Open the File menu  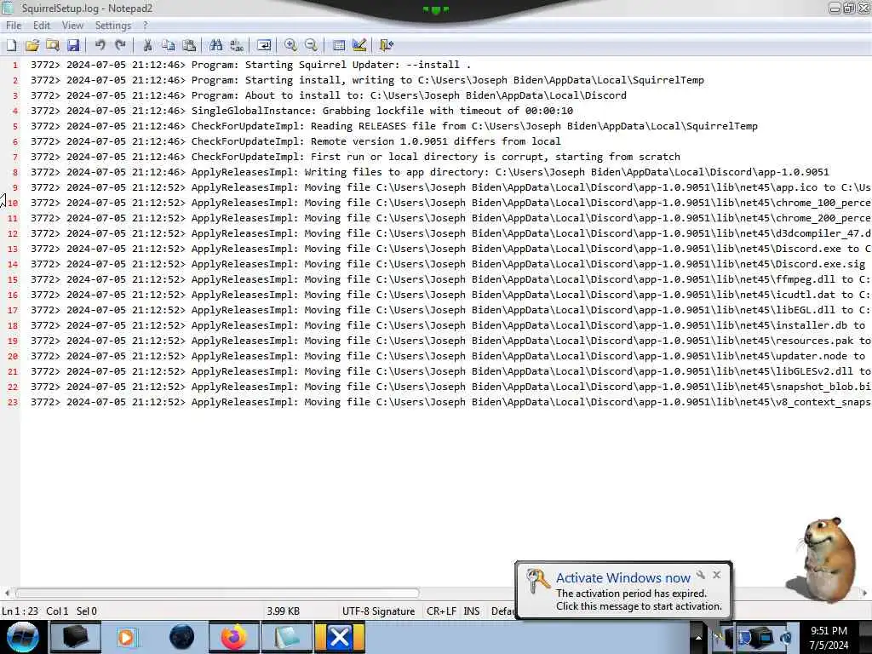[x=14, y=26]
